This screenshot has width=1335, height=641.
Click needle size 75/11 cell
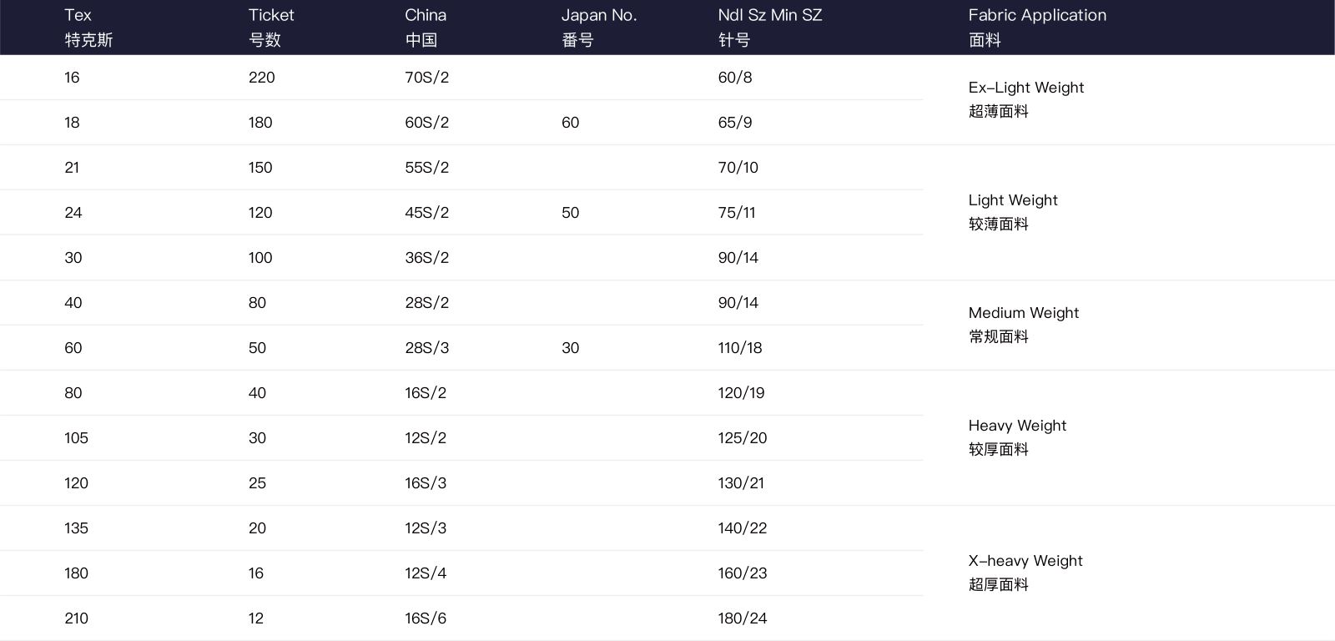[x=737, y=213]
